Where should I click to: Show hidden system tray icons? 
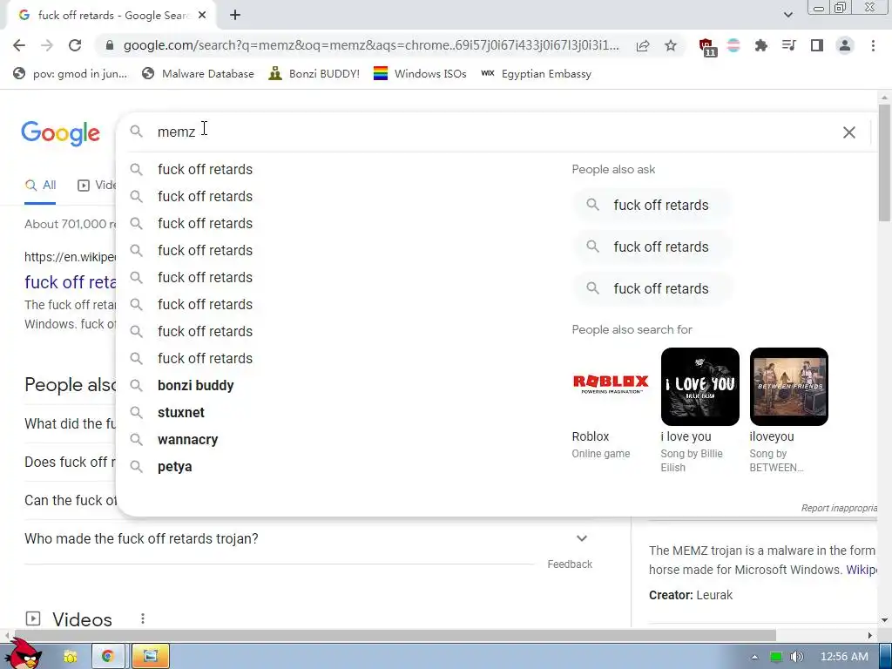[x=754, y=657]
